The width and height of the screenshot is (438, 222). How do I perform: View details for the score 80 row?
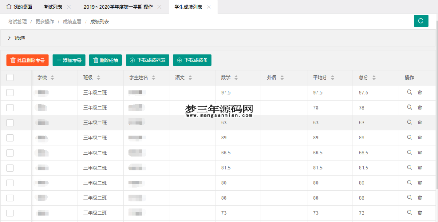(x=409, y=183)
